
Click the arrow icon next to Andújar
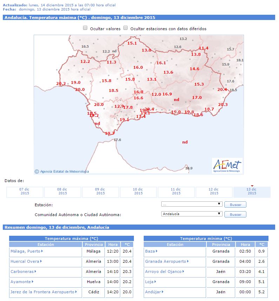(x=163, y=292)
